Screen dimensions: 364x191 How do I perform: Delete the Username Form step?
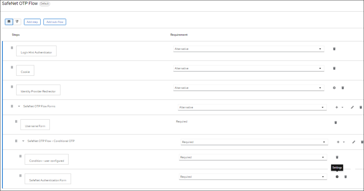(336, 122)
